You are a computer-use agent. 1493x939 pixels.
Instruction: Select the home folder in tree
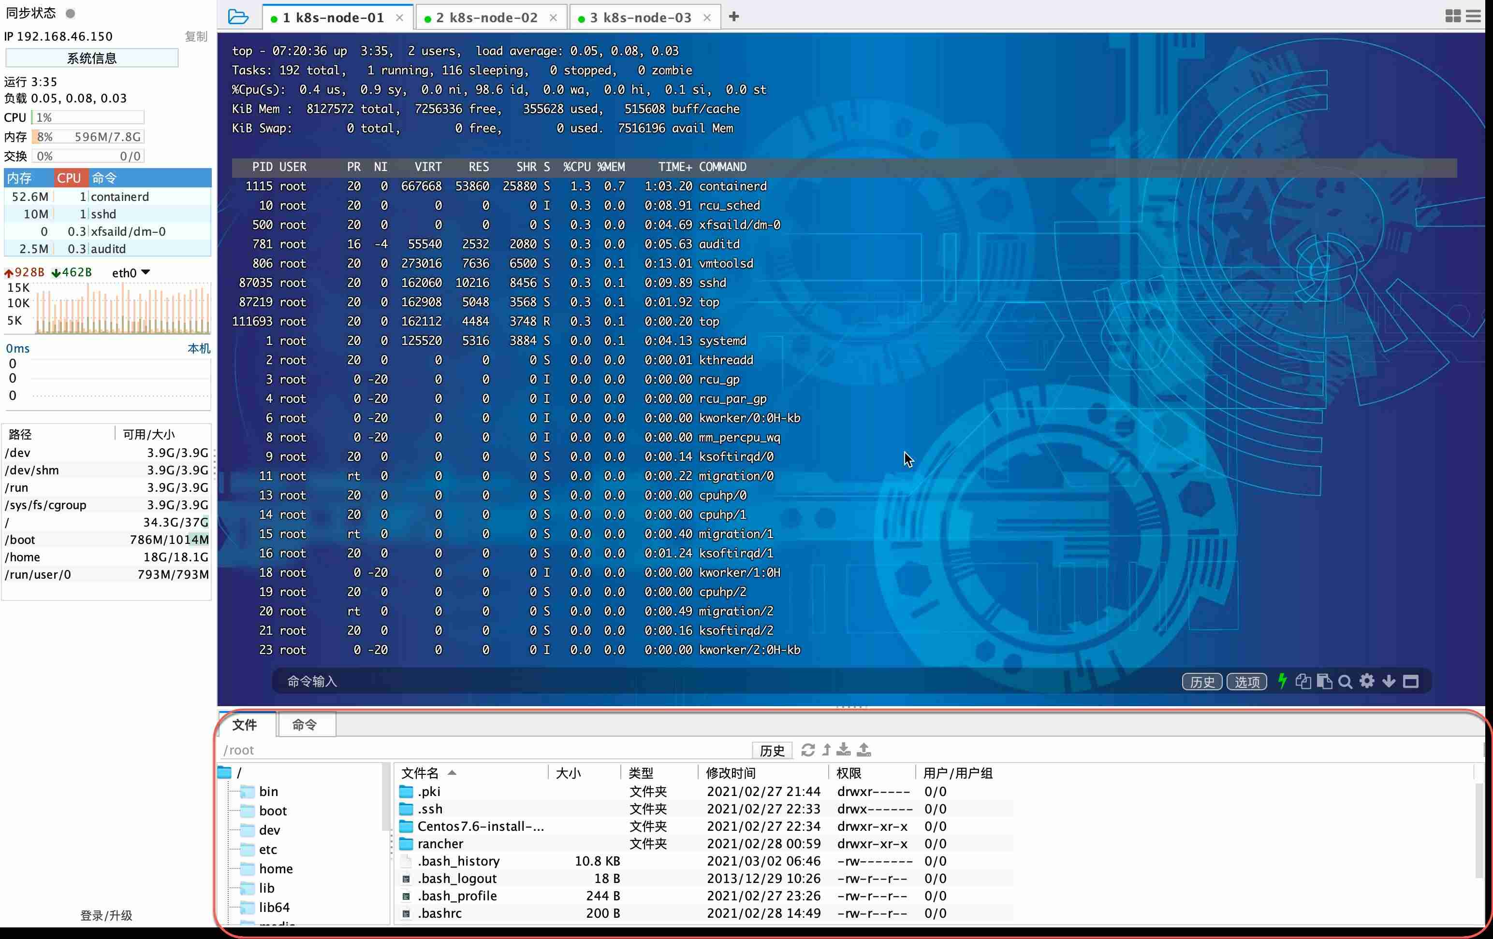pyautogui.click(x=266, y=868)
